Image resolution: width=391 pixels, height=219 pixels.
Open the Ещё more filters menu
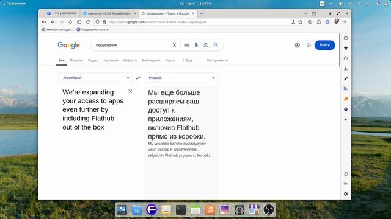188,60
